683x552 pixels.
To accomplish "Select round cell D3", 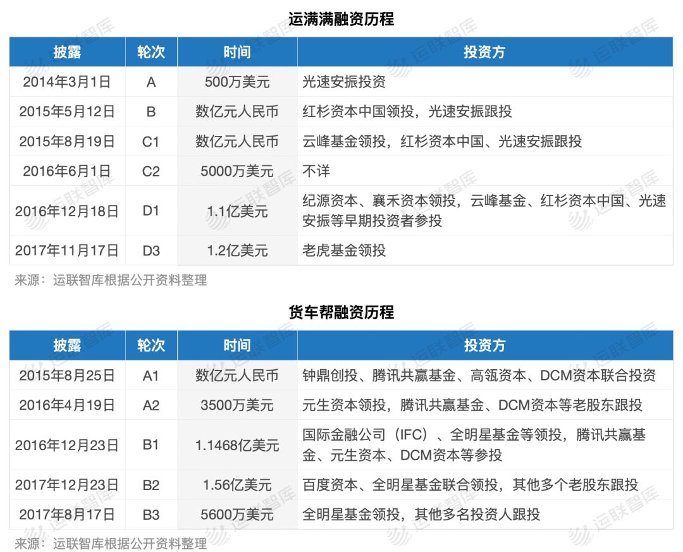I will 151,250.
